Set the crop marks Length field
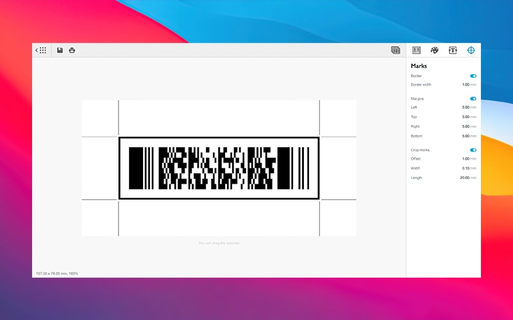513x320 pixels. click(x=464, y=178)
